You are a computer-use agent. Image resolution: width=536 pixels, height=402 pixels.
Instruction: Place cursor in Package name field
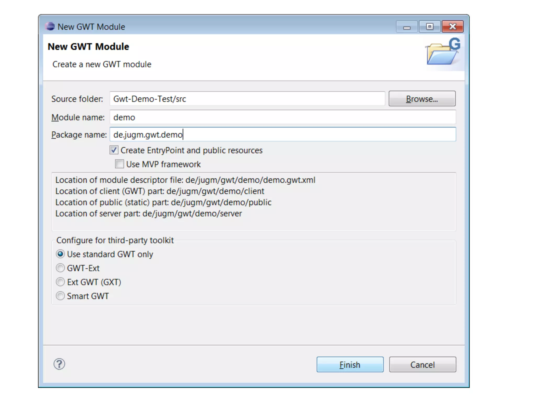pos(283,135)
